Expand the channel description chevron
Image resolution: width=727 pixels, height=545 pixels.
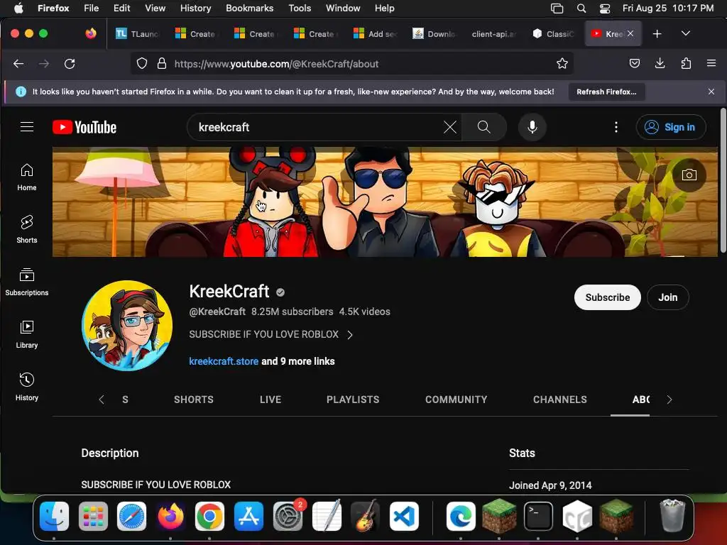pyautogui.click(x=350, y=335)
